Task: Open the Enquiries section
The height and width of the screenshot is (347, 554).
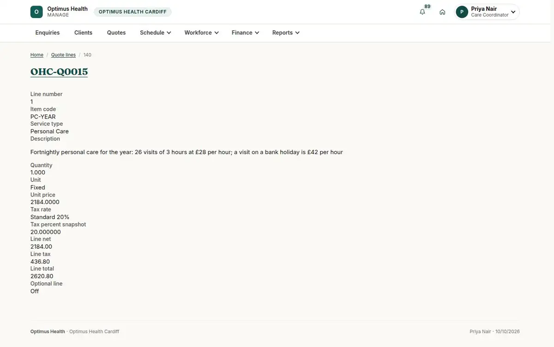Action: click(48, 33)
